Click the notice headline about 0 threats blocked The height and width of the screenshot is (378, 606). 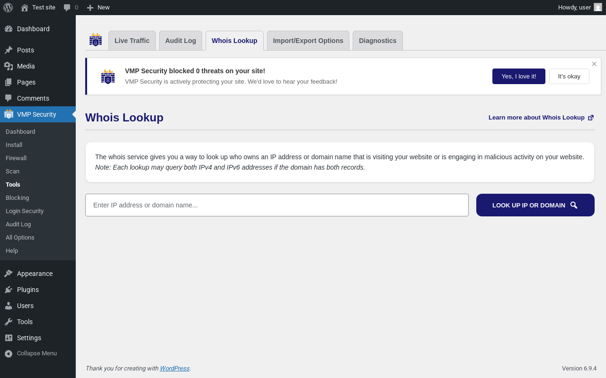coord(195,71)
